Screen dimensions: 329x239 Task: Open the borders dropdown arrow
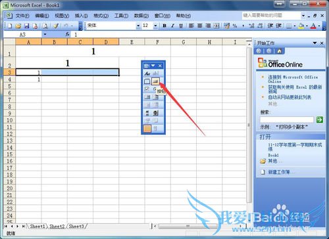click(x=295, y=26)
